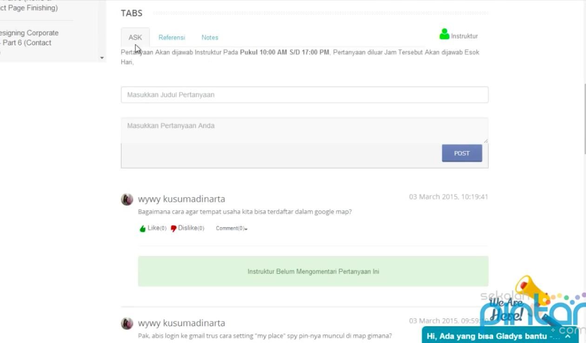Switch to the ASK tab
This screenshot has height=343, width=586.
tap(135, 37)
